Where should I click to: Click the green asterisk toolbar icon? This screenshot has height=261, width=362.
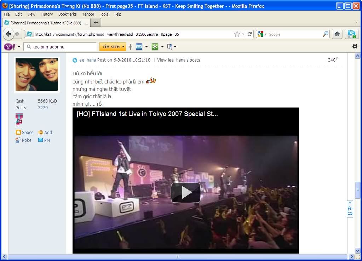tap(155, 47)
